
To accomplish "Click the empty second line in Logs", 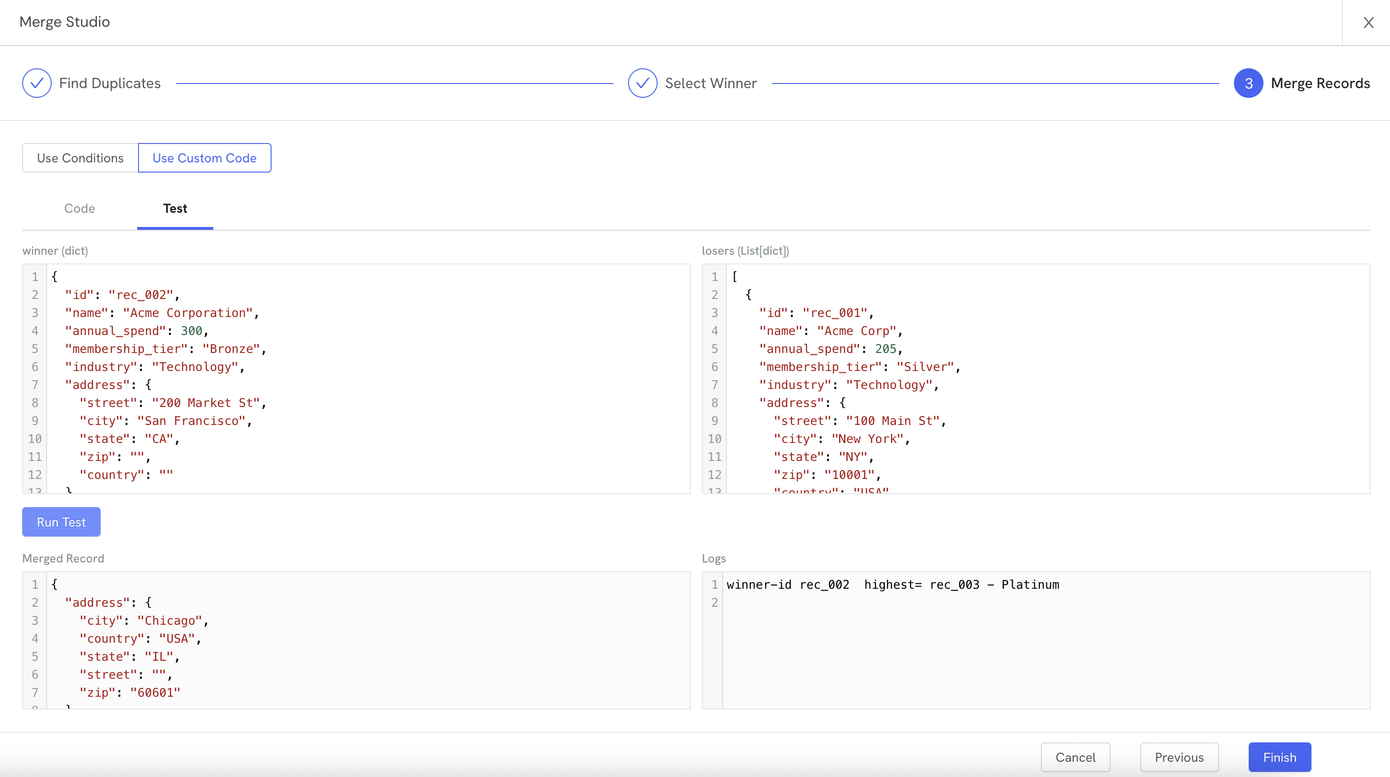I will click(1046, 602).
